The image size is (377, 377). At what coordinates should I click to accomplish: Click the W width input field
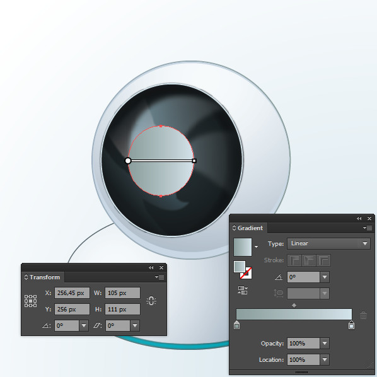pyautogui.click(x=123, y=293)
